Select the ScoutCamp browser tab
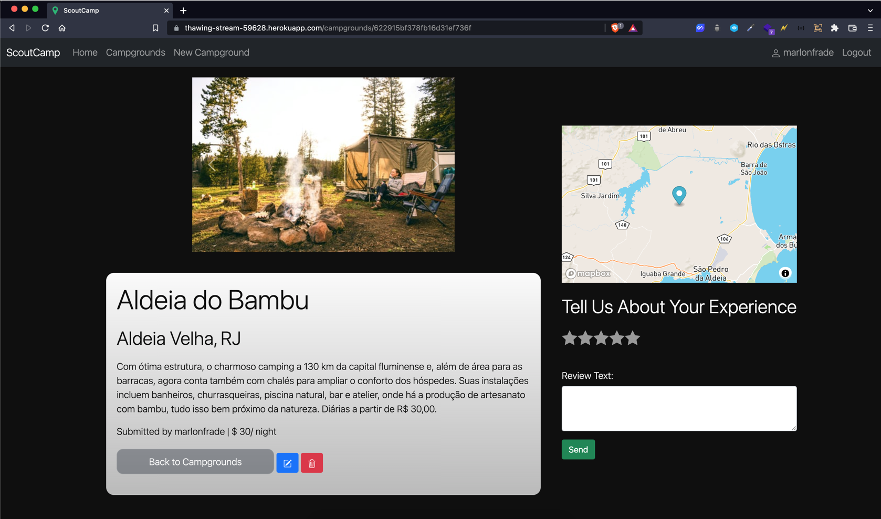Viewport: 881px width, 519px height. (110, 10)
